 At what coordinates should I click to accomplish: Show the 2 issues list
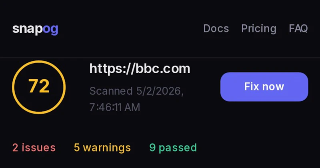34,147
